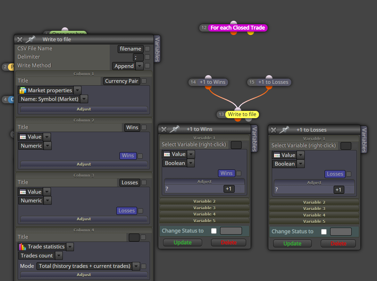Open the Trade statistics dropdown

point(70,247)
